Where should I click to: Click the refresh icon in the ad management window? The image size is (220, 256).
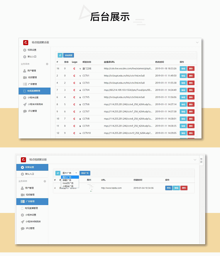coord(58,173)
